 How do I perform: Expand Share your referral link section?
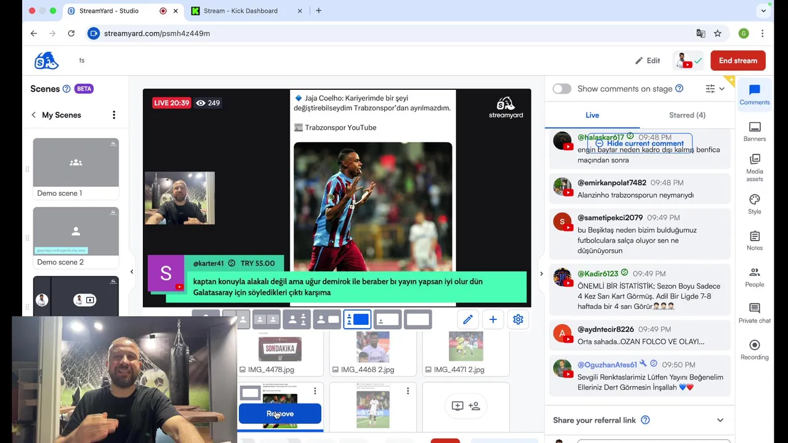720,420
